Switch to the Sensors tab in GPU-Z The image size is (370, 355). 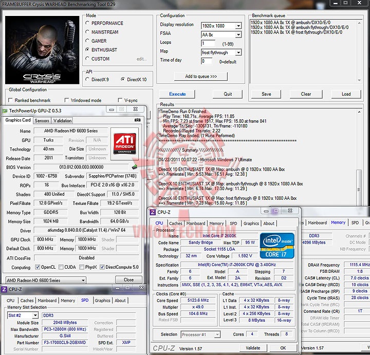click(x=42, y=121)
